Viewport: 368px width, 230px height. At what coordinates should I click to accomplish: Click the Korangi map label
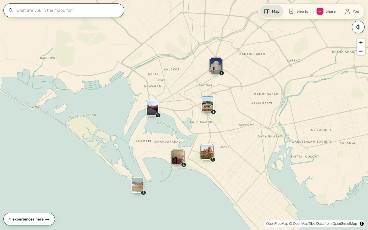347,143
